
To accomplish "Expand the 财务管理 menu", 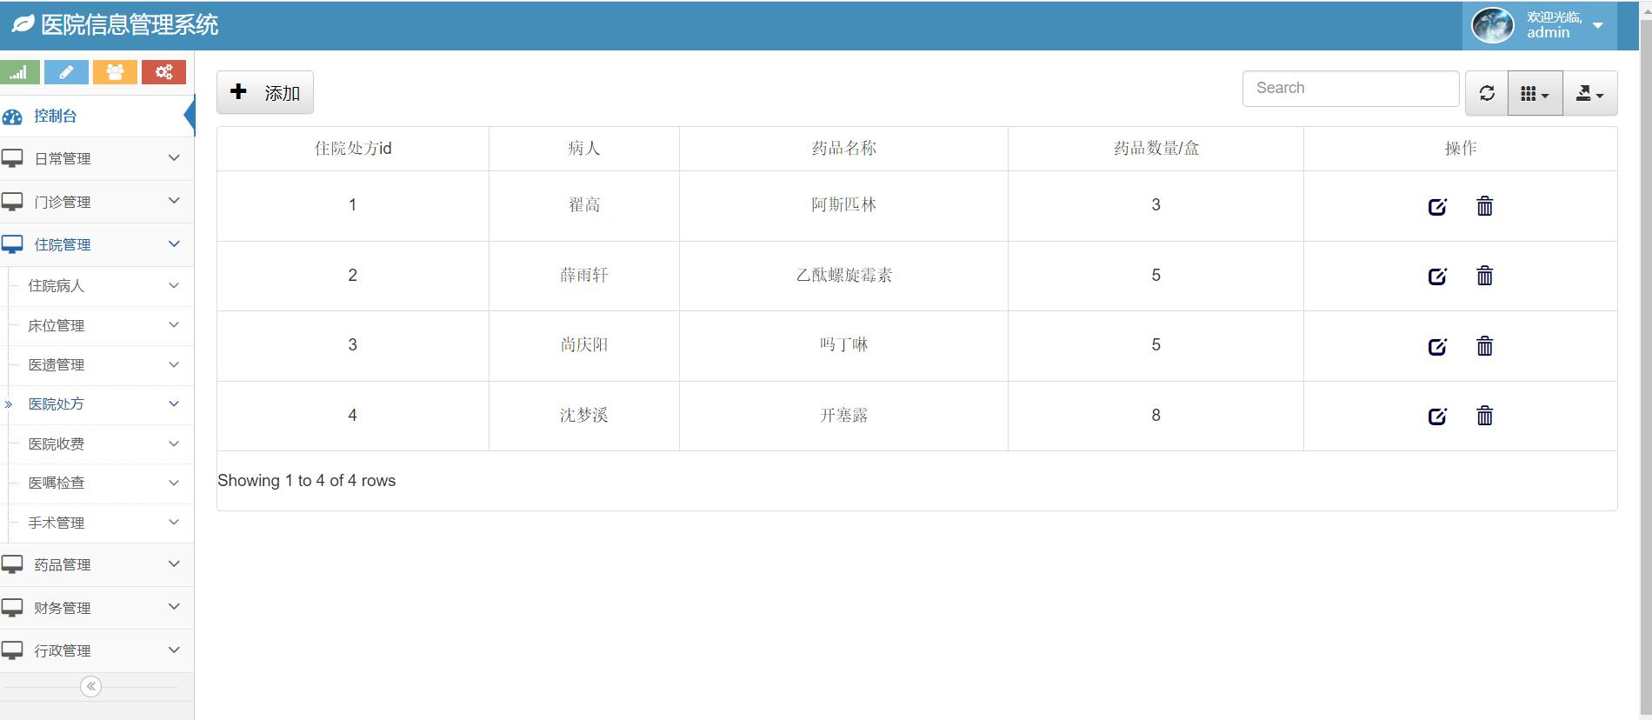I will point(97,607).
